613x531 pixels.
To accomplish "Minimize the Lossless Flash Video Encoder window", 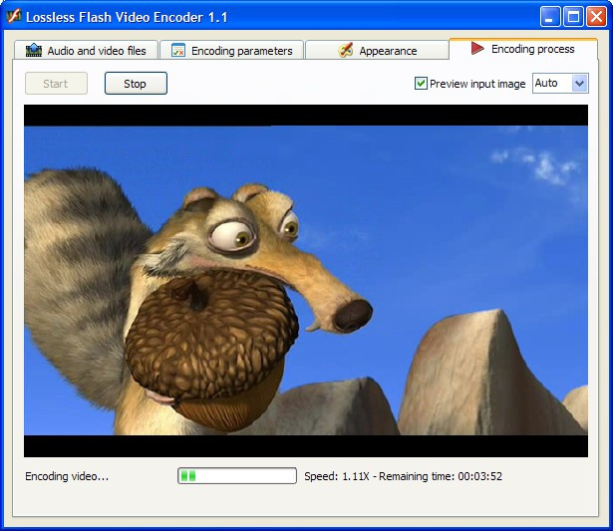I will pos(550,17).
